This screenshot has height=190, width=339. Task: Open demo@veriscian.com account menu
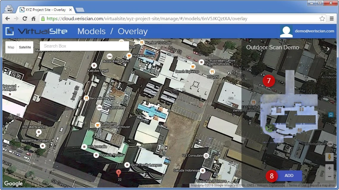click(314, 31)
